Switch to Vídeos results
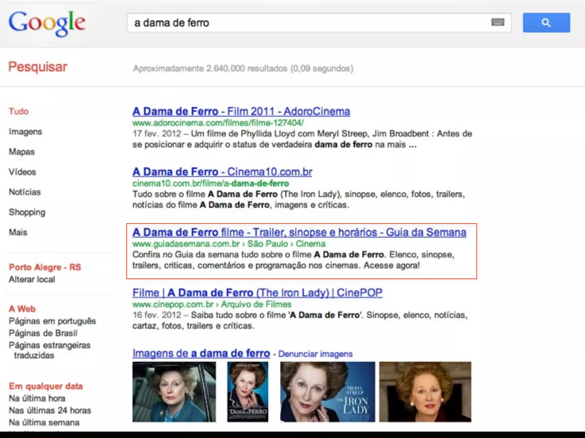Screen dimensions: 585x438 coord(22,172)
